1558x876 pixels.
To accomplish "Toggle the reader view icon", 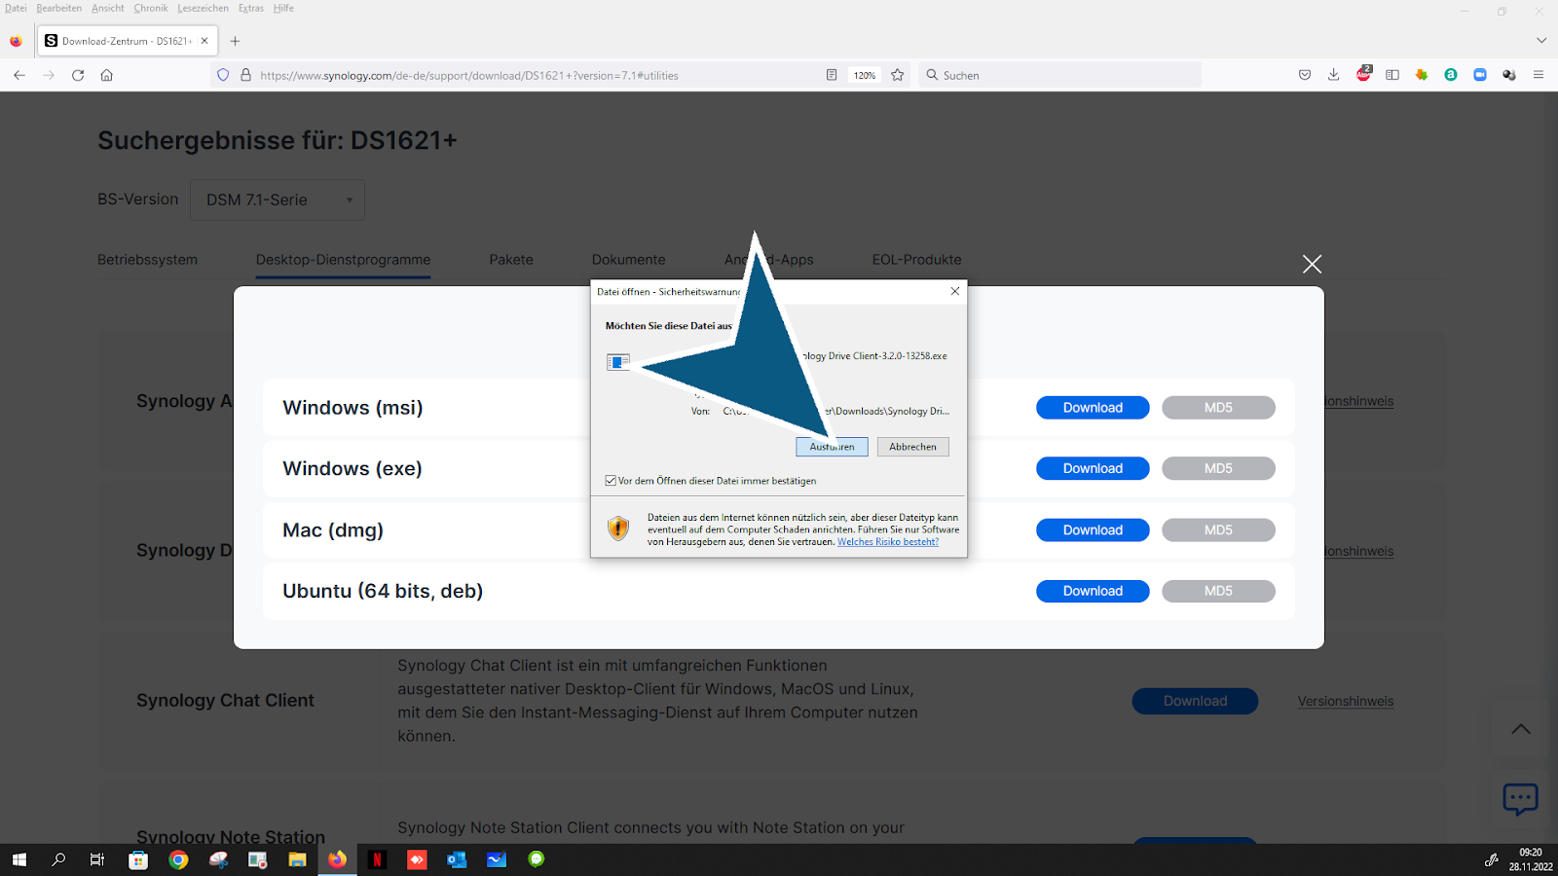I will pyautogui.click(x=832, y=75).
